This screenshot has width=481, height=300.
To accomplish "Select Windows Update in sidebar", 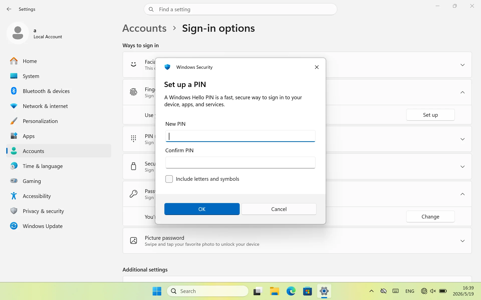I will point(59,226).
